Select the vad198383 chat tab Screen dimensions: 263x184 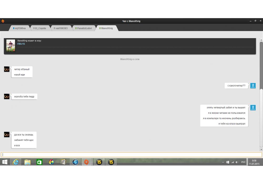(61, 28)
